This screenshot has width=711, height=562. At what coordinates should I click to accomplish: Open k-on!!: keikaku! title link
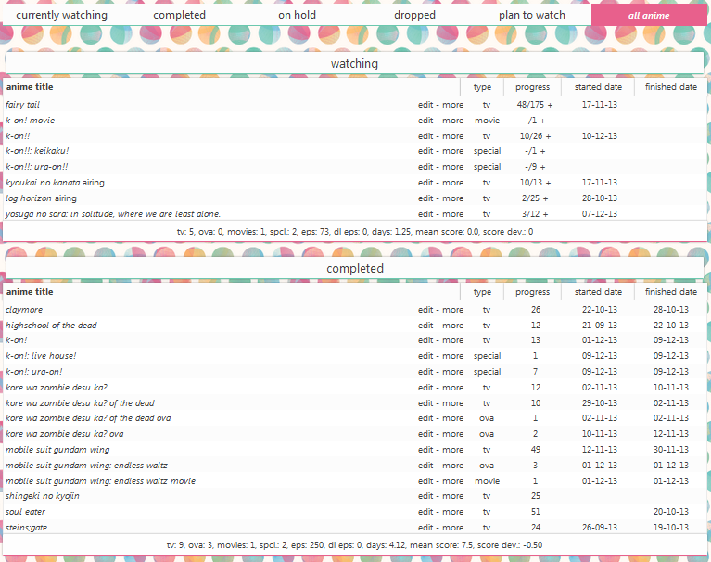[x=37, y=151]
